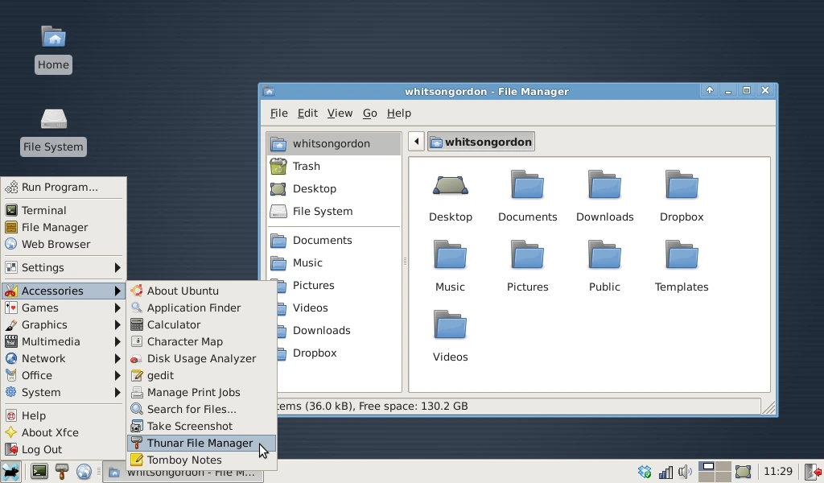Click the Xfce mouse menu button

(11, 472)
